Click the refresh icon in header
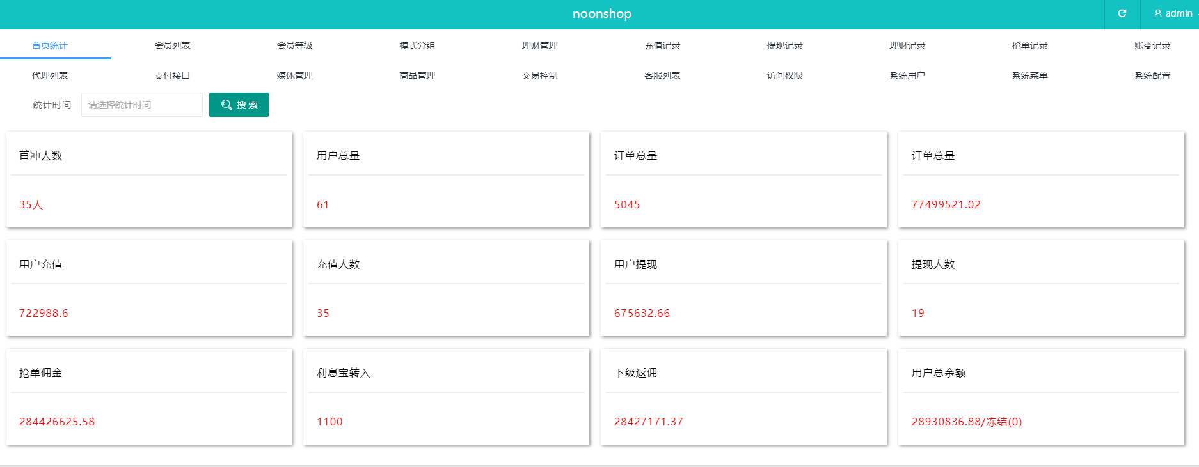The image size is (1199, 467). tap(1122, 13)
